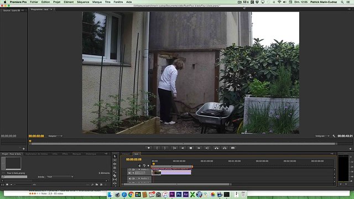This screenshot has height=199, width=354.
Task: Select the Track Select tool
Action: tap(114, 160)
